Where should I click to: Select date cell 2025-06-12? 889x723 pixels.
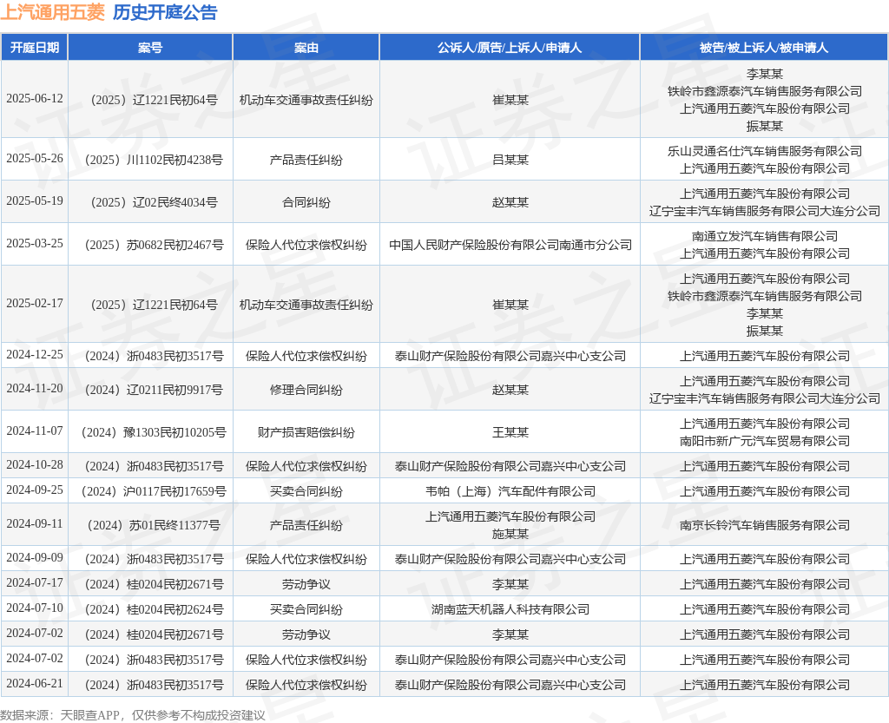(35, 99)
